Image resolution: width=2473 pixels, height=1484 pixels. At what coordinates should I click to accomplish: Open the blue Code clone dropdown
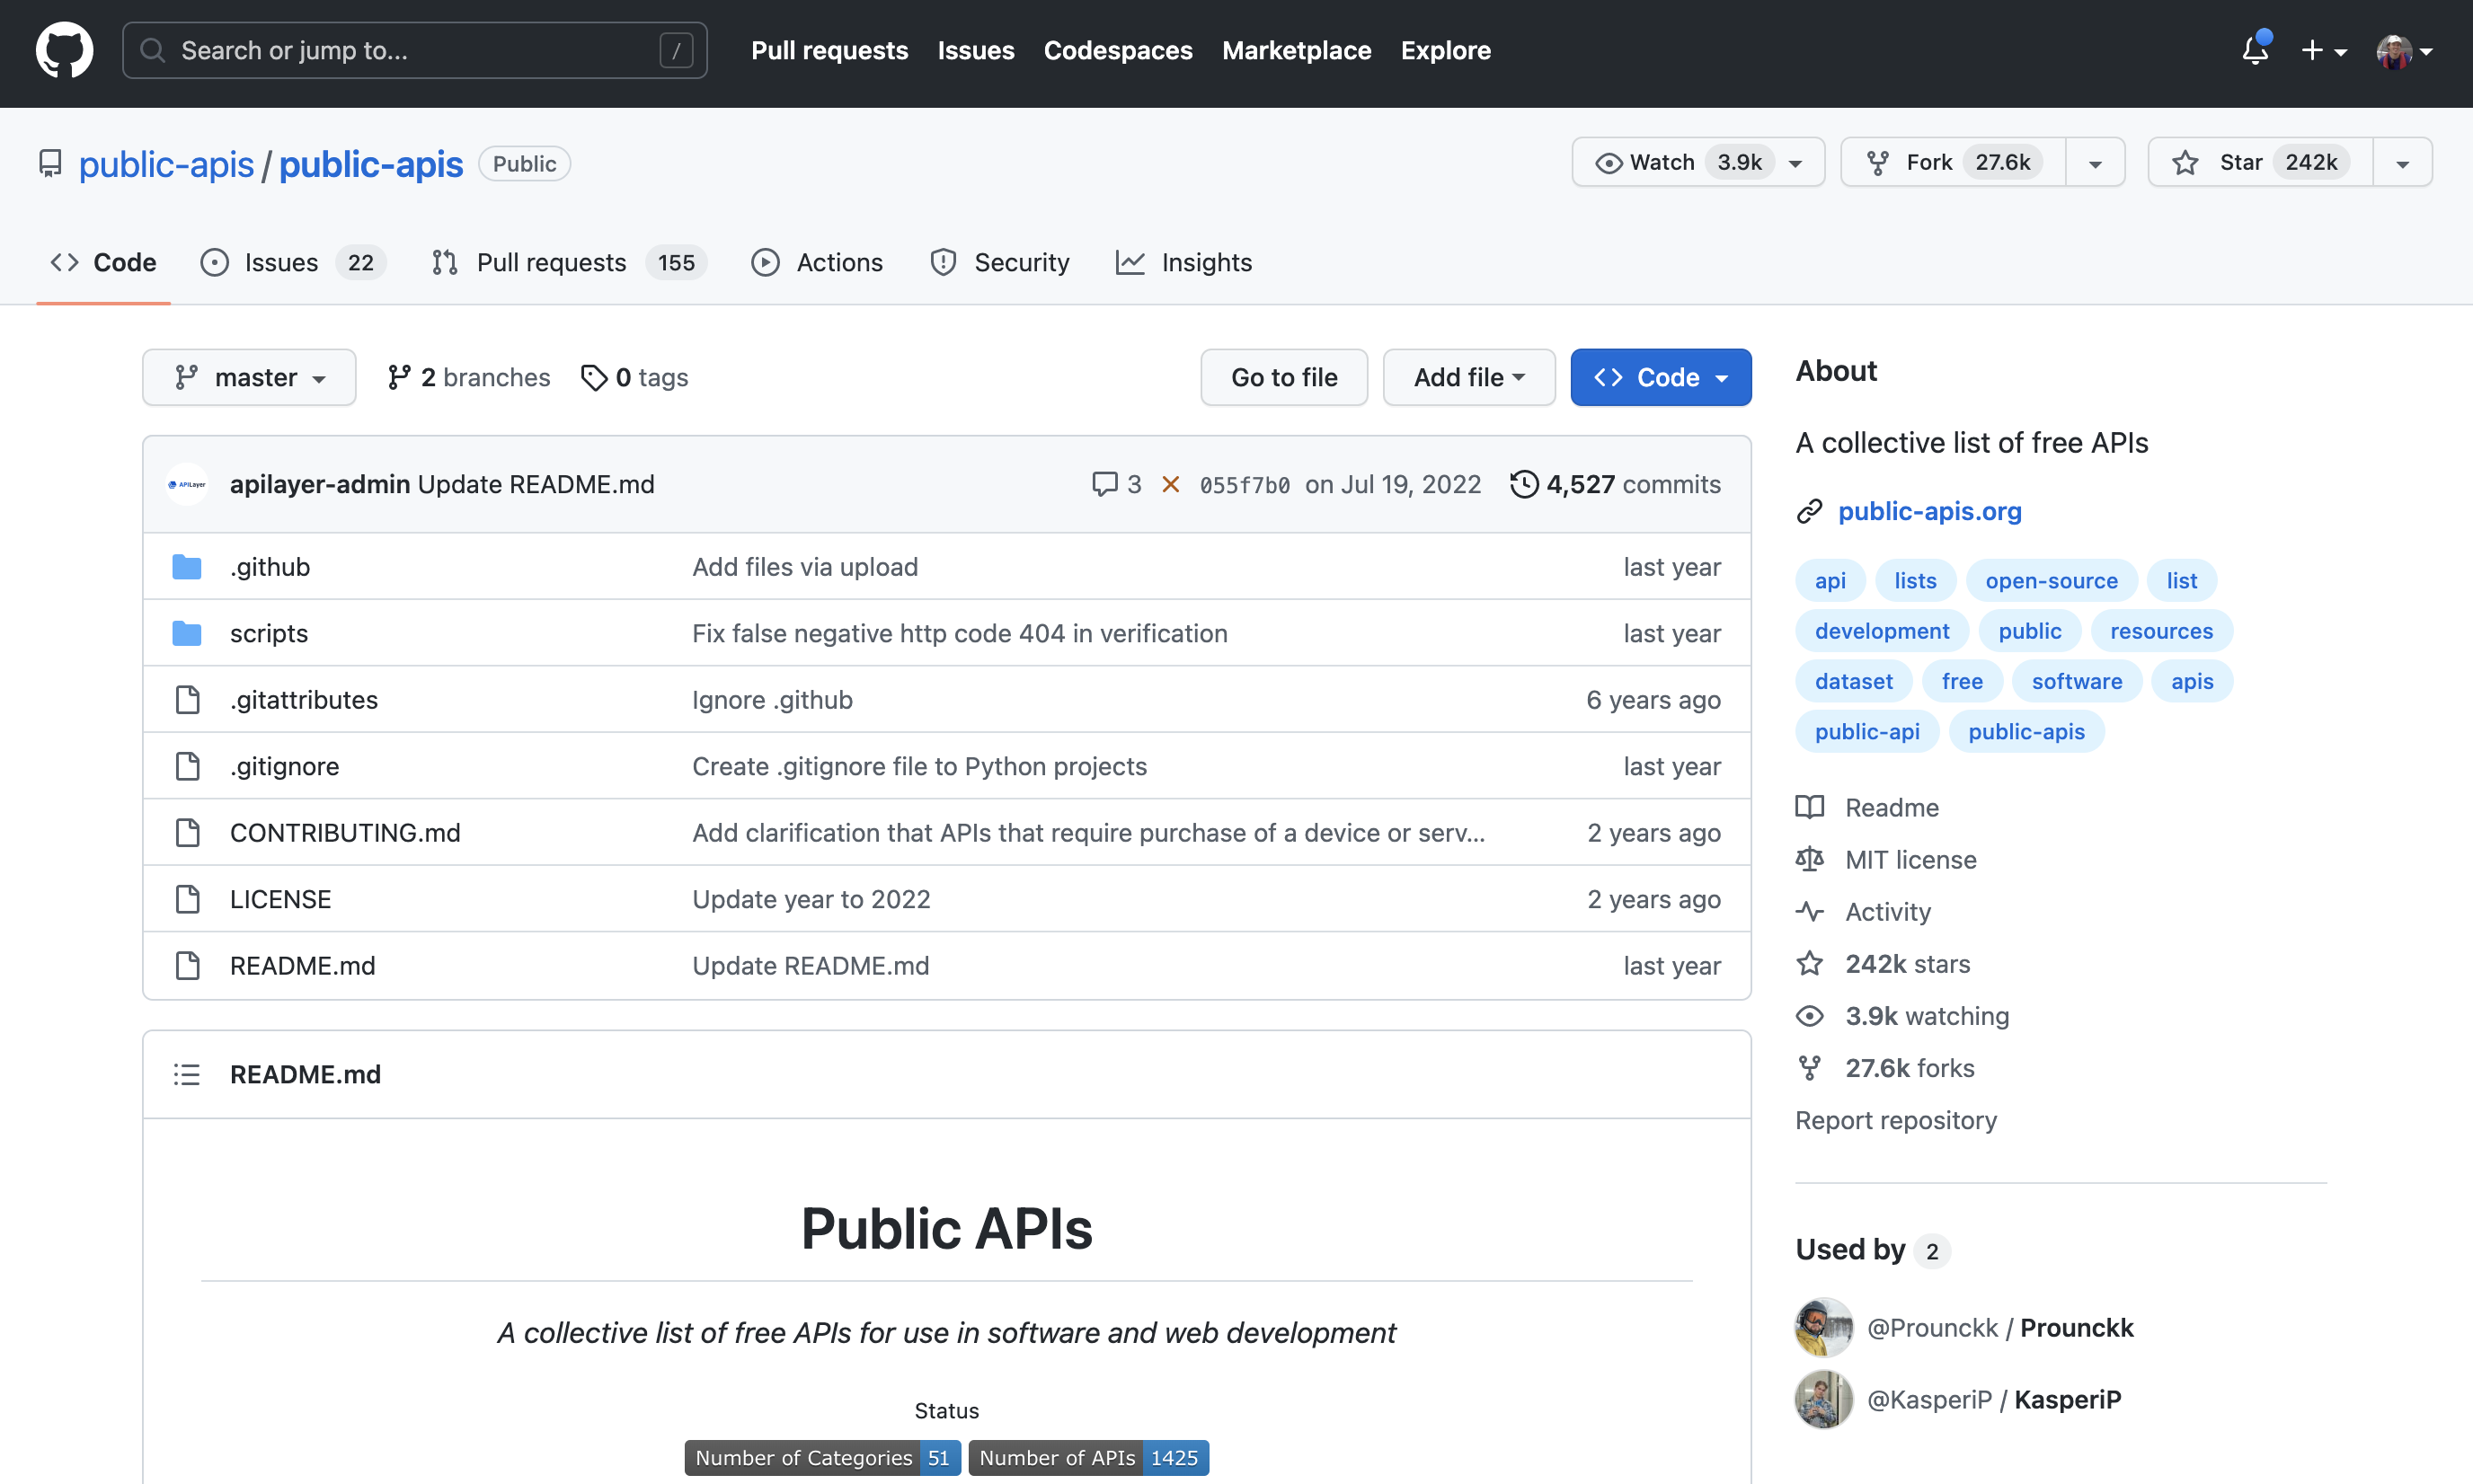(1661, 377)
